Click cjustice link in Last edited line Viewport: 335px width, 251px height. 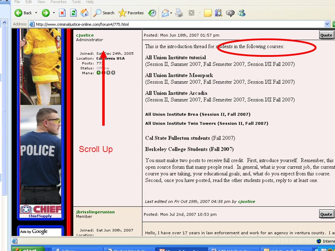tap(247, 201)
